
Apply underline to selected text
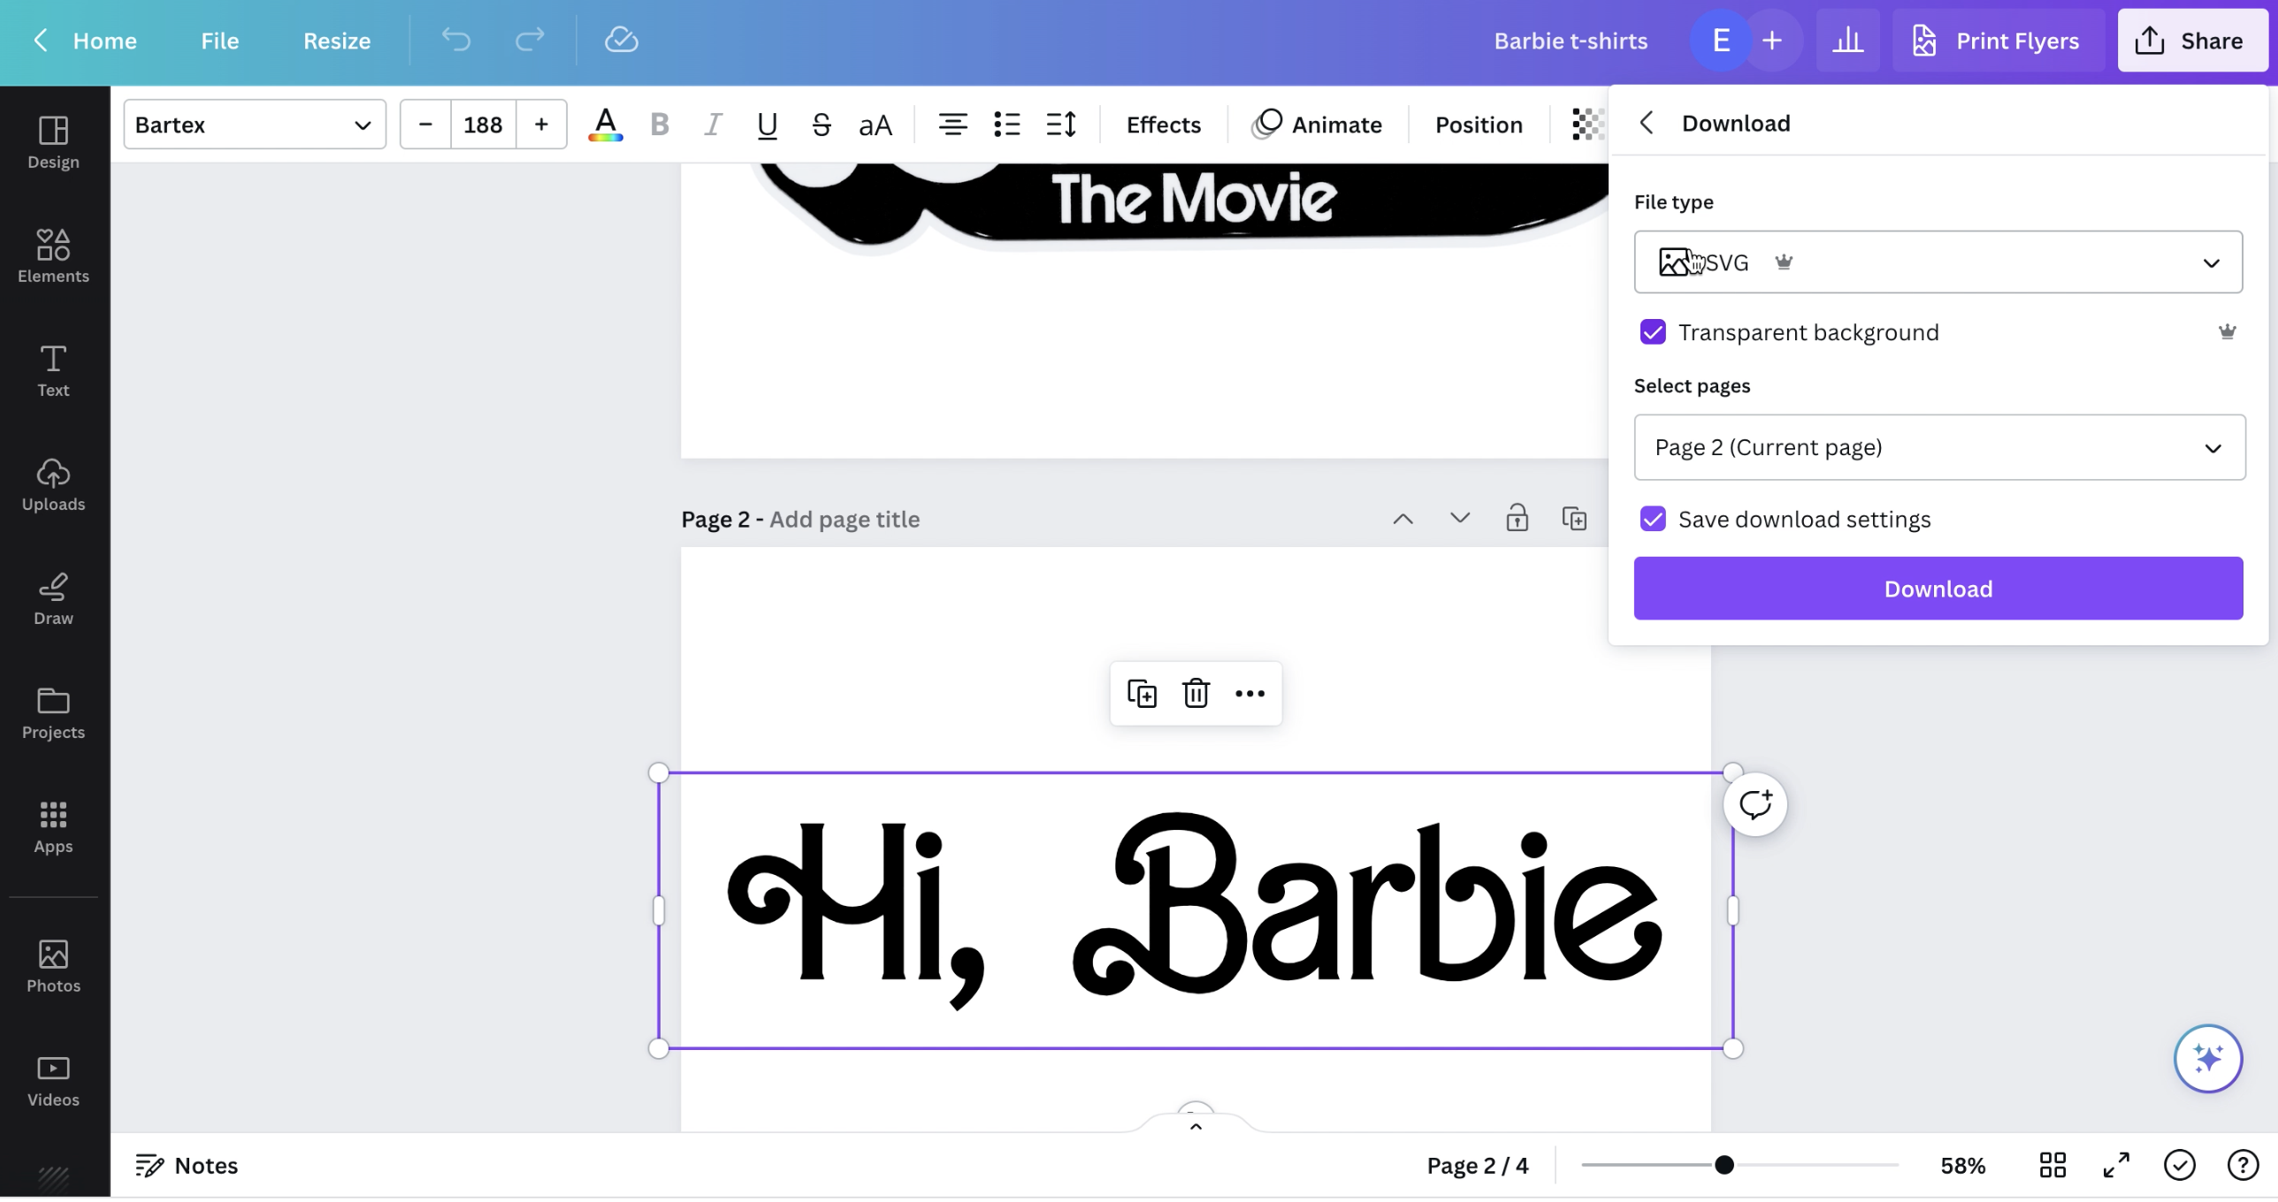coord(766,124)
